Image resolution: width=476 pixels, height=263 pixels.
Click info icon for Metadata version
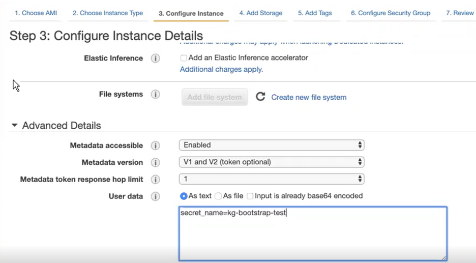156,163
